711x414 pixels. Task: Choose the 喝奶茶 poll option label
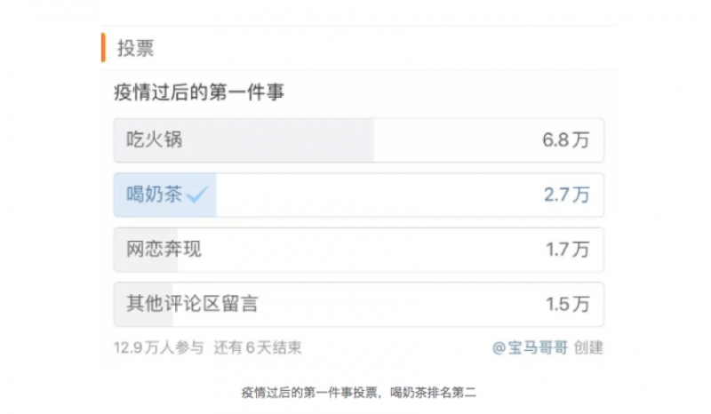click(153, 195)
